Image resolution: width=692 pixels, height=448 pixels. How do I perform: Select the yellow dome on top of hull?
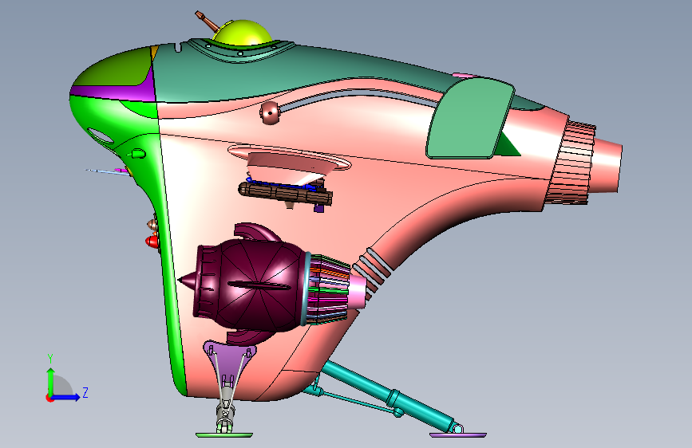click(x=243, y=33)
